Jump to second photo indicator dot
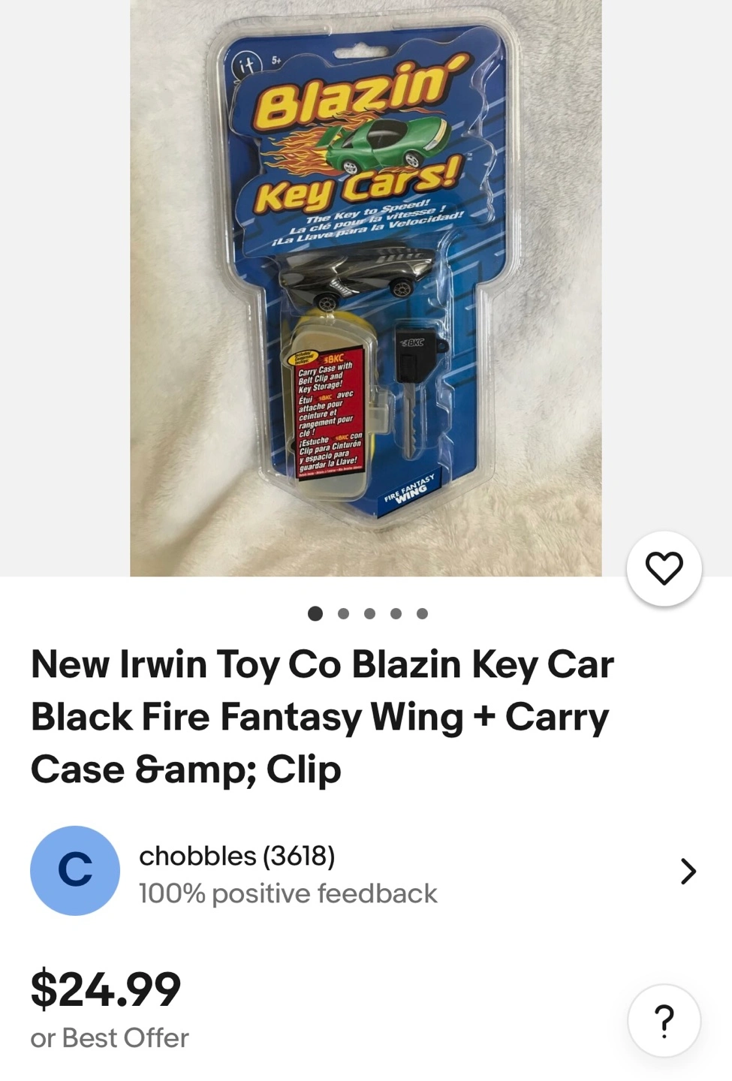Screen dimensions: 732x1081 343,613
